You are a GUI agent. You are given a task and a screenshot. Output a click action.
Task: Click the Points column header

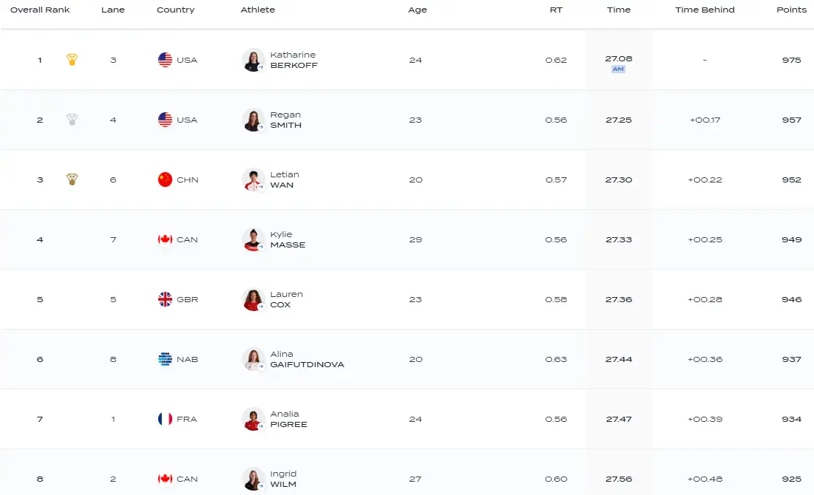coord(791,10)
